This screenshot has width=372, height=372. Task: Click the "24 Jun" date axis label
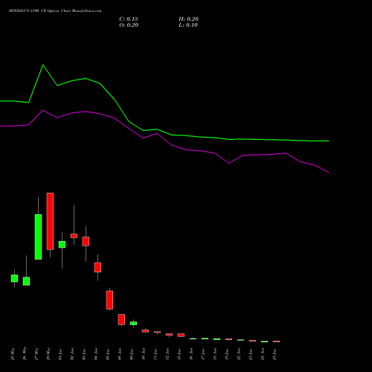(263, 354)
